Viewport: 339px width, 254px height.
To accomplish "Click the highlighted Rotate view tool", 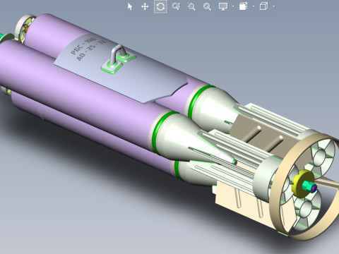I will click(x=160, y=6).
